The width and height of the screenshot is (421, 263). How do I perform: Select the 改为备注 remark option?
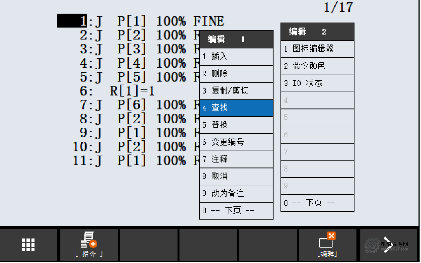[x=236, y=193]
